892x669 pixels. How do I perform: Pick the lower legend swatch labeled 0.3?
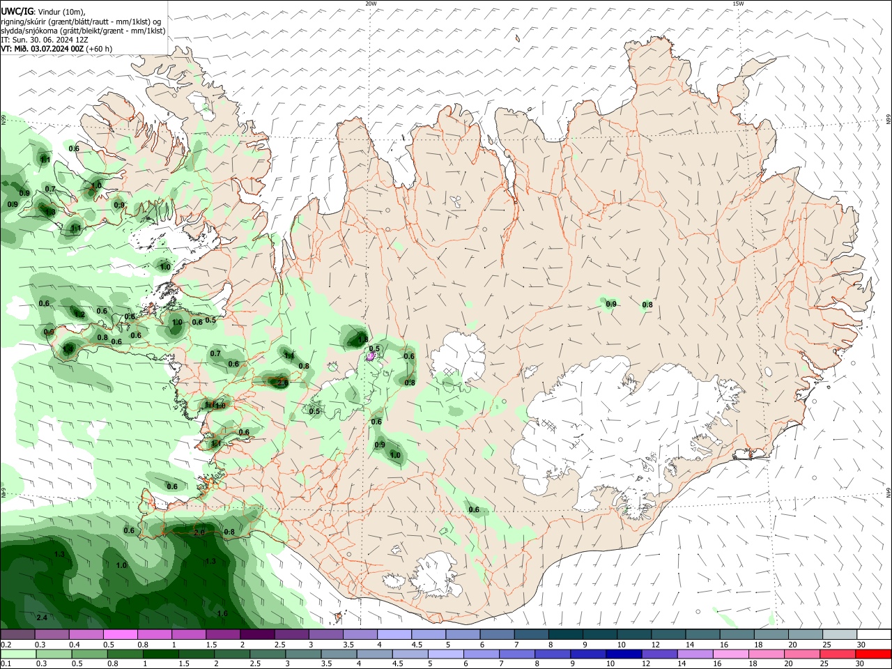54,654
